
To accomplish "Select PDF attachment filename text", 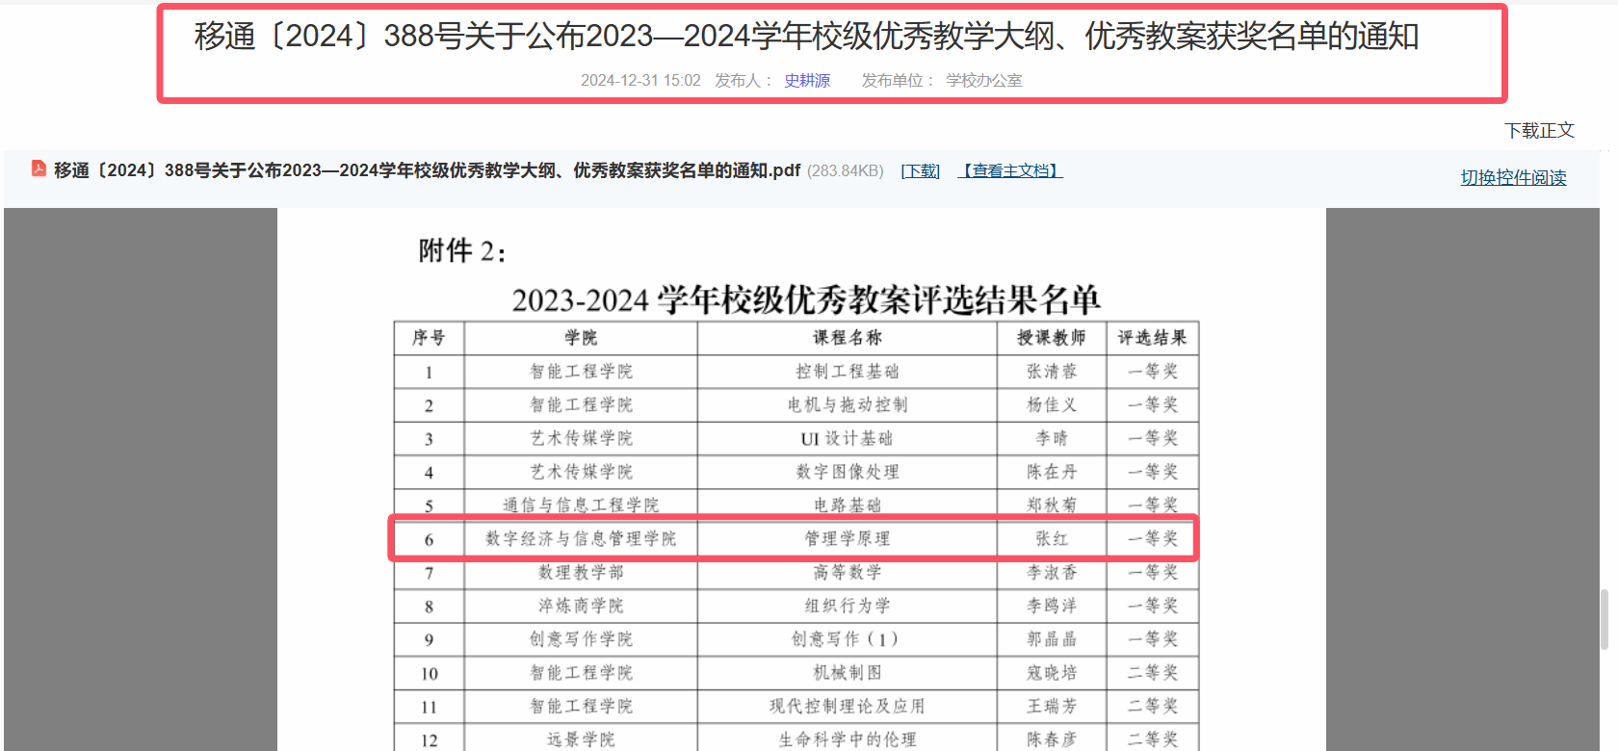I will click(x=427, y=170).
